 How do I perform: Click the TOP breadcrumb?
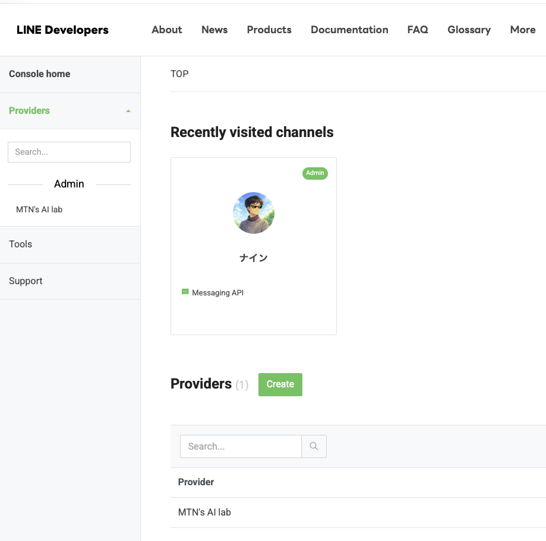[179, 74]
